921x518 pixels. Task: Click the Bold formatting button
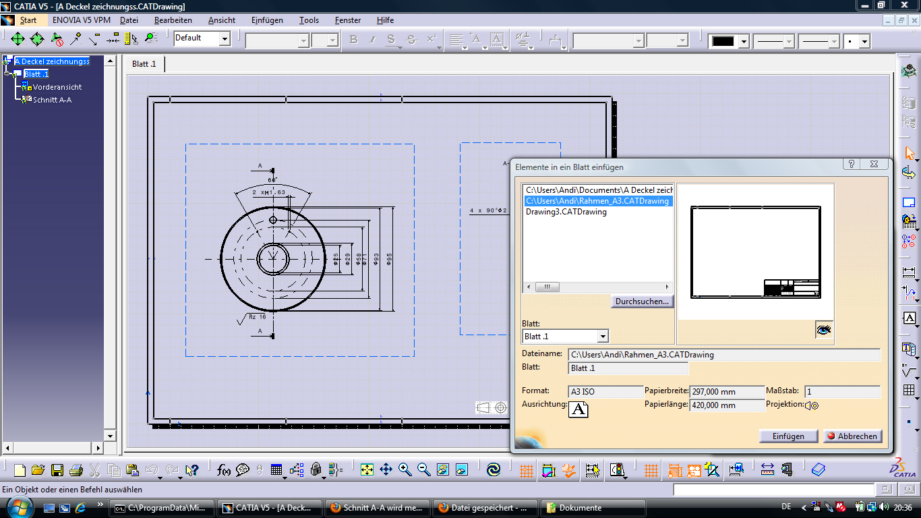pyautogui.click(x=353, y=40)
